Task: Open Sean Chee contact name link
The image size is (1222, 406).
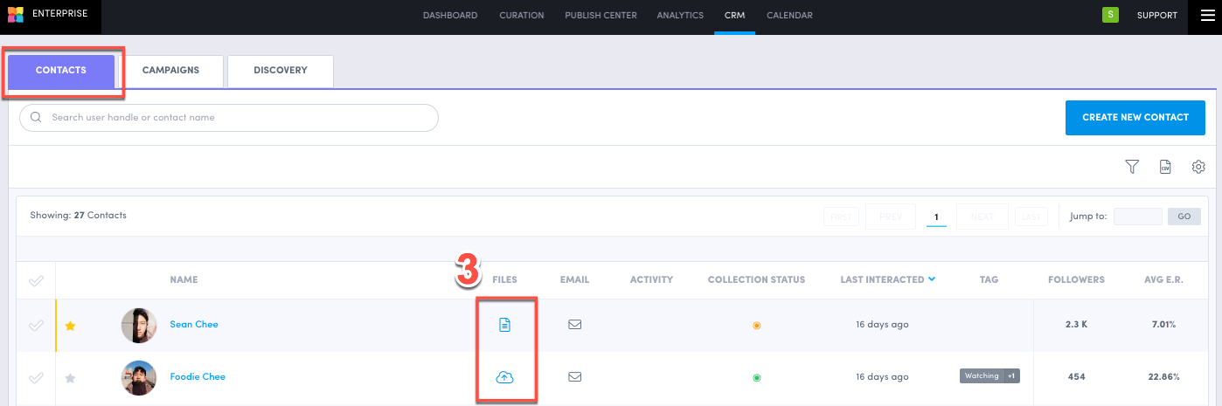Action: [194, 325]
